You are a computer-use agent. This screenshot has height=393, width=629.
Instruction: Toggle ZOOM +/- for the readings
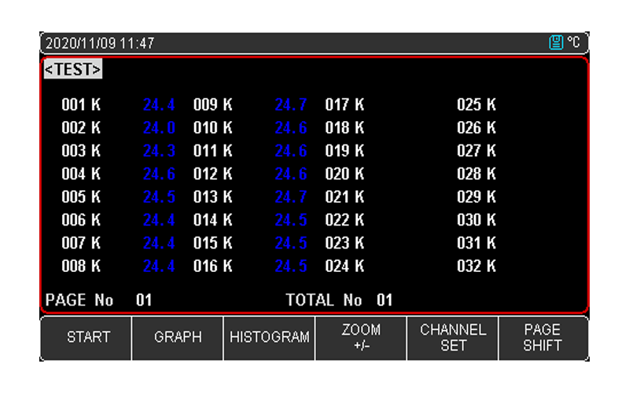[x=361, y=337]
